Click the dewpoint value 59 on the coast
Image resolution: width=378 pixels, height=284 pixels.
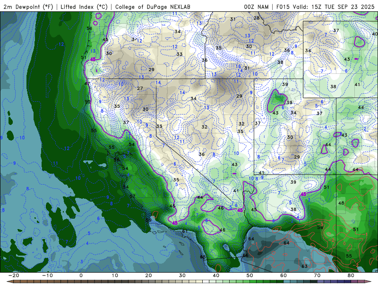point(148,220)
